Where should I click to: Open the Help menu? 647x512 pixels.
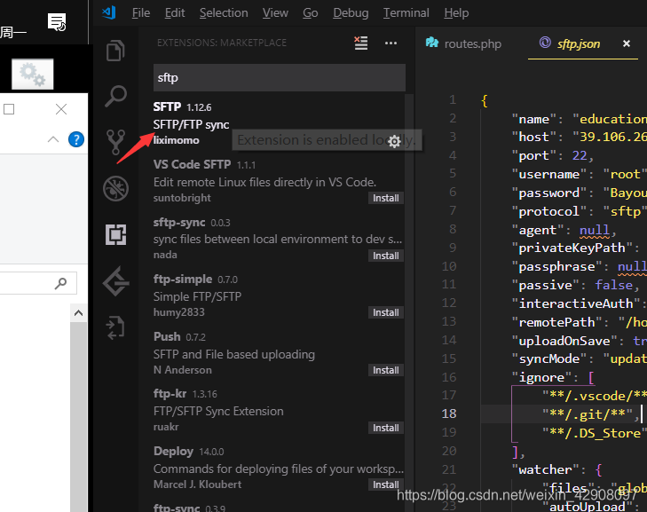point(456,13)
